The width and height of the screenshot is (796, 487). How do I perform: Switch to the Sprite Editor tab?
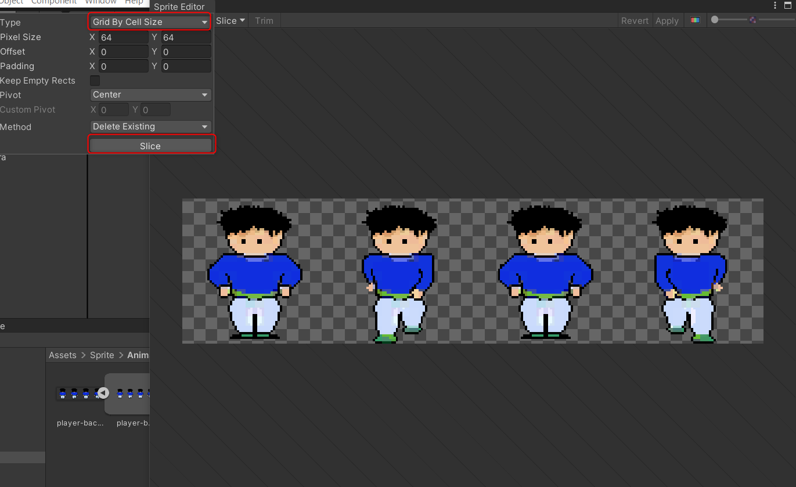pyautogui.click(x=179, y=7)
